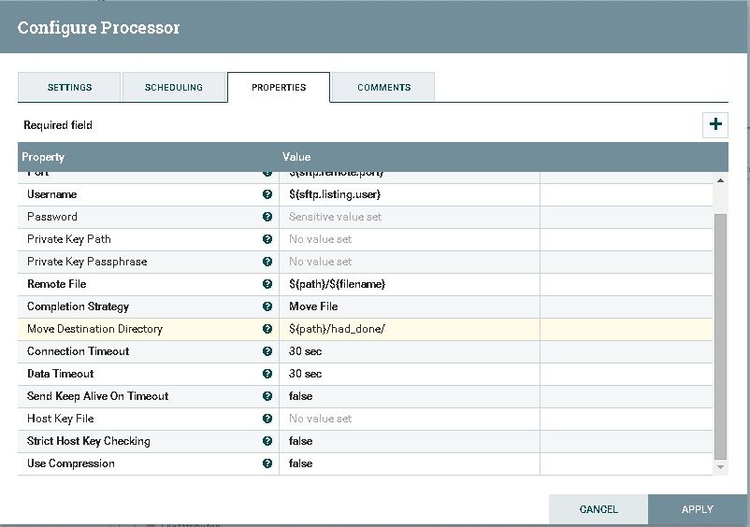Click the add new property plus icon

(715, 124)
